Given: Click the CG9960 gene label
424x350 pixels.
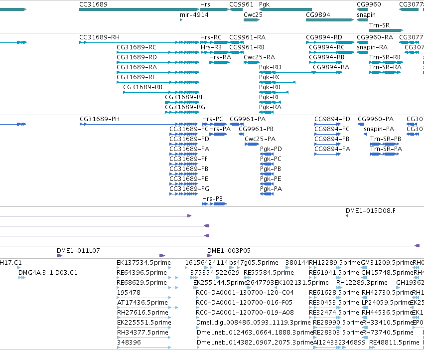Looking at the screenshot, I should coord(369,4).
